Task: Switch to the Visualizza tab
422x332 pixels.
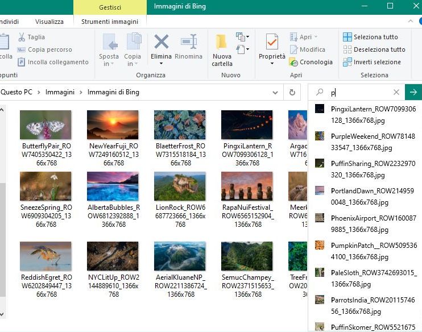Action: (49, 22)
